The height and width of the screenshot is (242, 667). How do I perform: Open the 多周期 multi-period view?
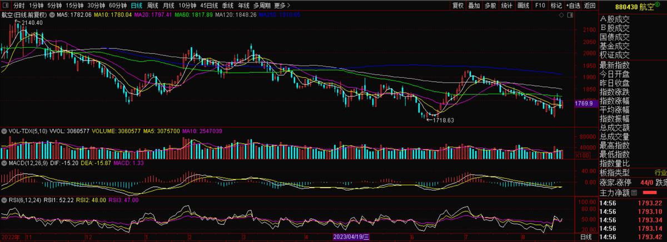point(262,5)
